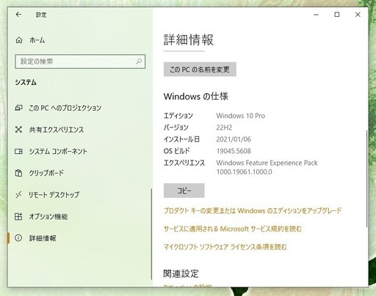The height and width of the screenshot is (296, 376).
Task: Click この PC の名前を変更 button
Action: click(x=200, y=70)
